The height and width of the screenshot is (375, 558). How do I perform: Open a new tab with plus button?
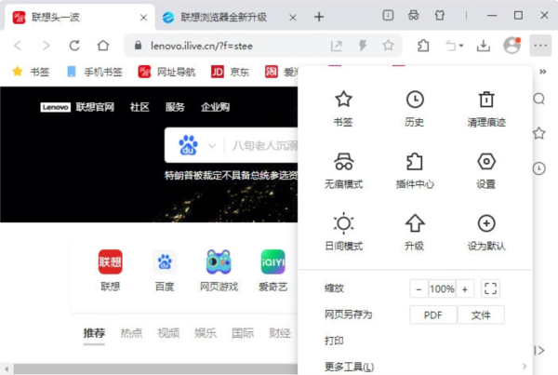point(319,17)
